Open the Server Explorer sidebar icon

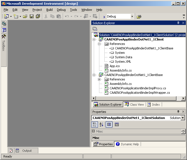click(x=4, y=24)
